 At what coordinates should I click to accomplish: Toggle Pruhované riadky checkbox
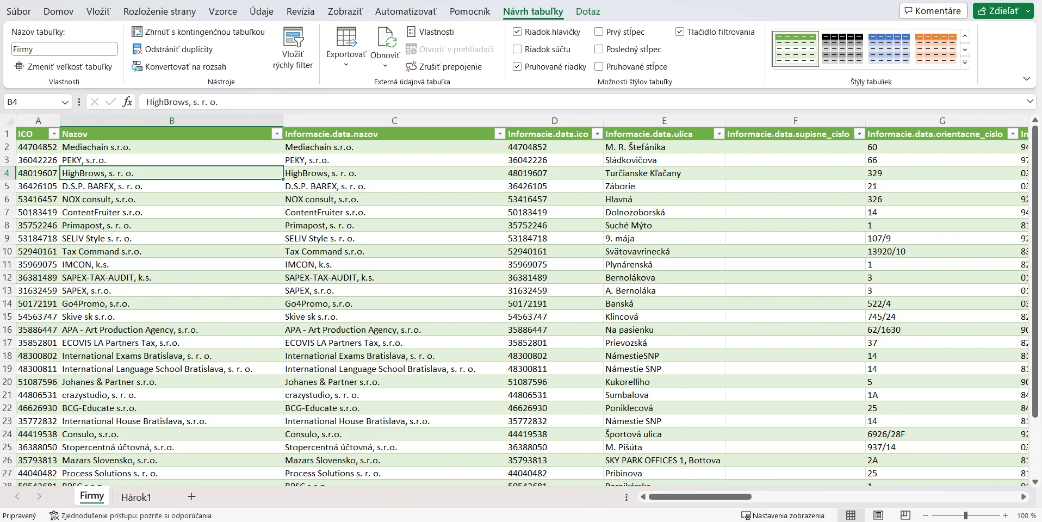pos(517,67)
